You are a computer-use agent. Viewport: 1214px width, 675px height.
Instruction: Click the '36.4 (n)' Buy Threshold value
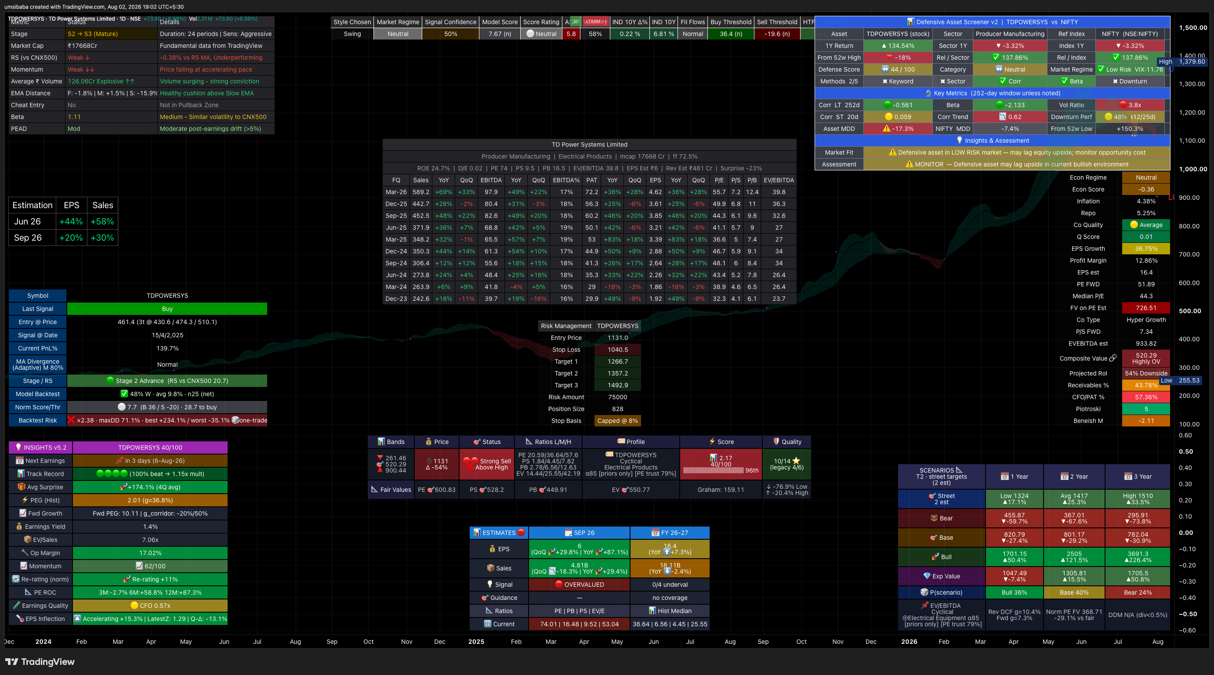click(x=731, y=34)
